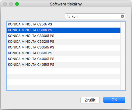The width and height of the screenshot is (132, 110).
Task: Click the magnifying glass search icon
Action: (x=68, y=16)
